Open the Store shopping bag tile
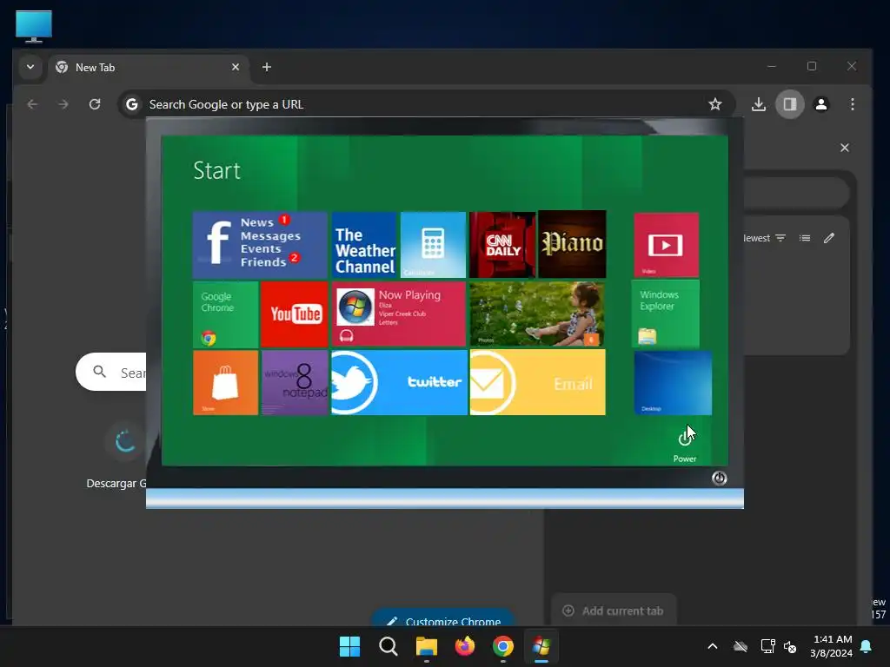 tap(225, 383)
